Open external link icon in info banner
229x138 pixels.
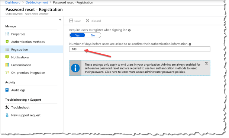pyautogui.click(x=206, y=63)
